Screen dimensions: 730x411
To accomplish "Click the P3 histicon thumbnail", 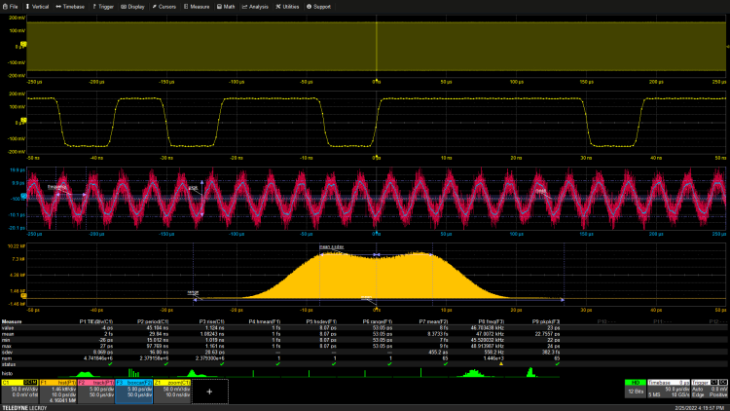I will pyautogui.click(x=198, y=373).
